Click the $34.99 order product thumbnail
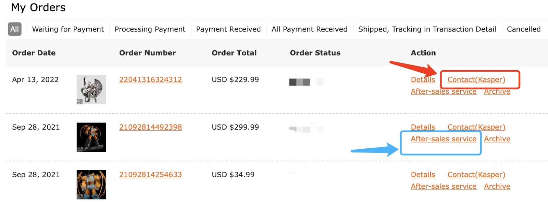This screenshot has width=548, height=207. (x=91, y=184)
